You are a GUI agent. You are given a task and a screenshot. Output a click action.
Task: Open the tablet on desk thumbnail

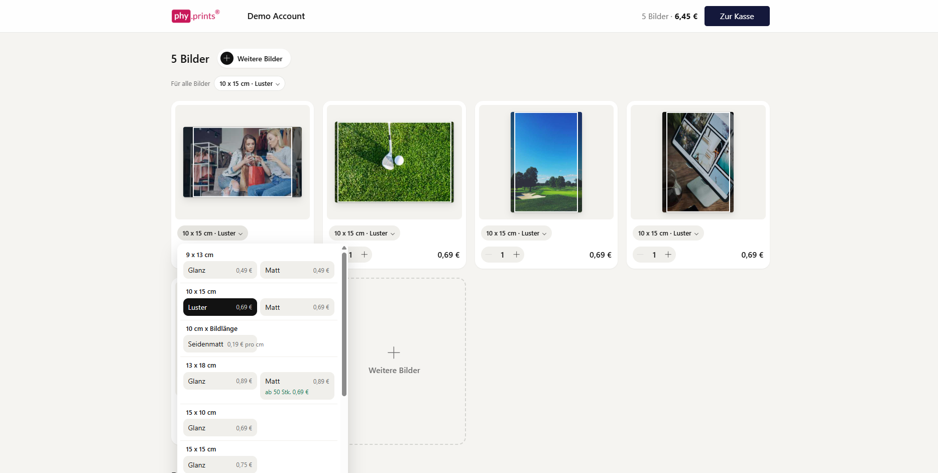698,162
